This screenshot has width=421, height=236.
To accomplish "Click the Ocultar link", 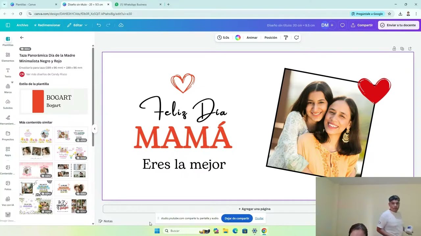I will click(x=259, y=218).
